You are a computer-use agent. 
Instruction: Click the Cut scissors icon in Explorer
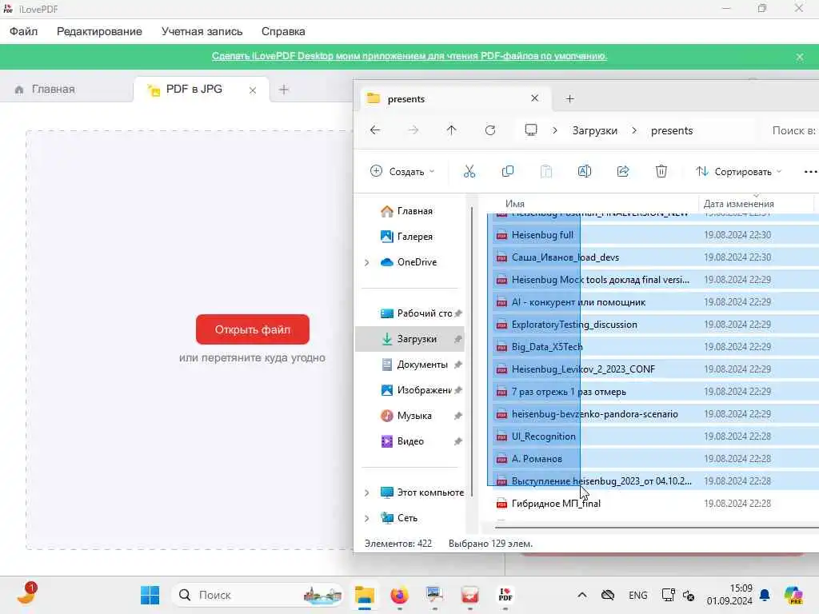click(x=469, y=171)
